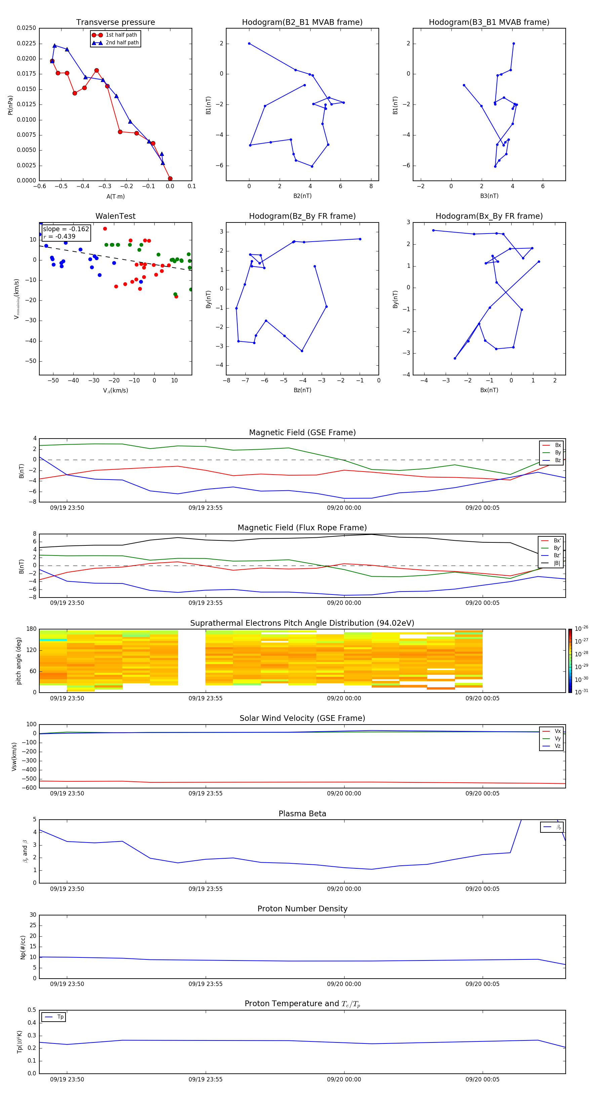Click 'Proton Temperature and Te/Tp' title
This screenshot has height=1109, width=605.
click(x=302, y=1003)
